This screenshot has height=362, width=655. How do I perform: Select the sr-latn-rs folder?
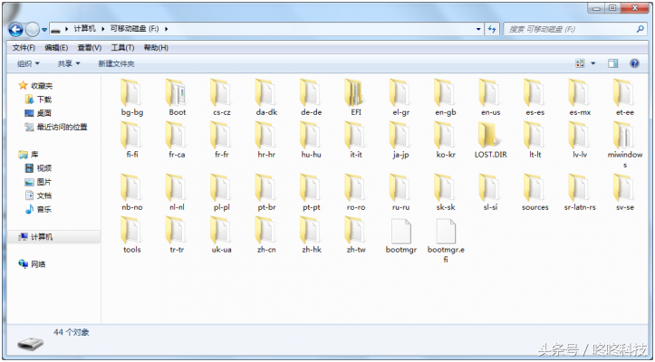(x=580, y=192)
